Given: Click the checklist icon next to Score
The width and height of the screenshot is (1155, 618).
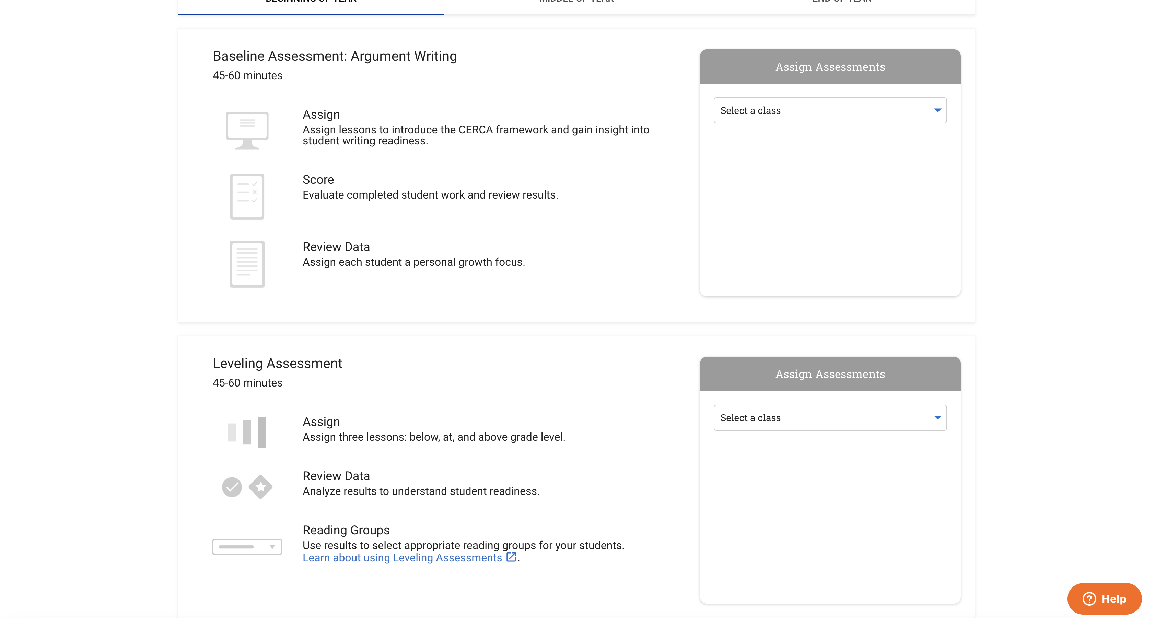Looking at the screenshot, I should [247, 196].
